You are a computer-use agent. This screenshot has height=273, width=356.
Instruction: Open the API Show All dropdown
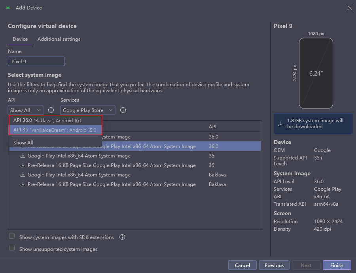pyautogui.click(x=25, y=110)
